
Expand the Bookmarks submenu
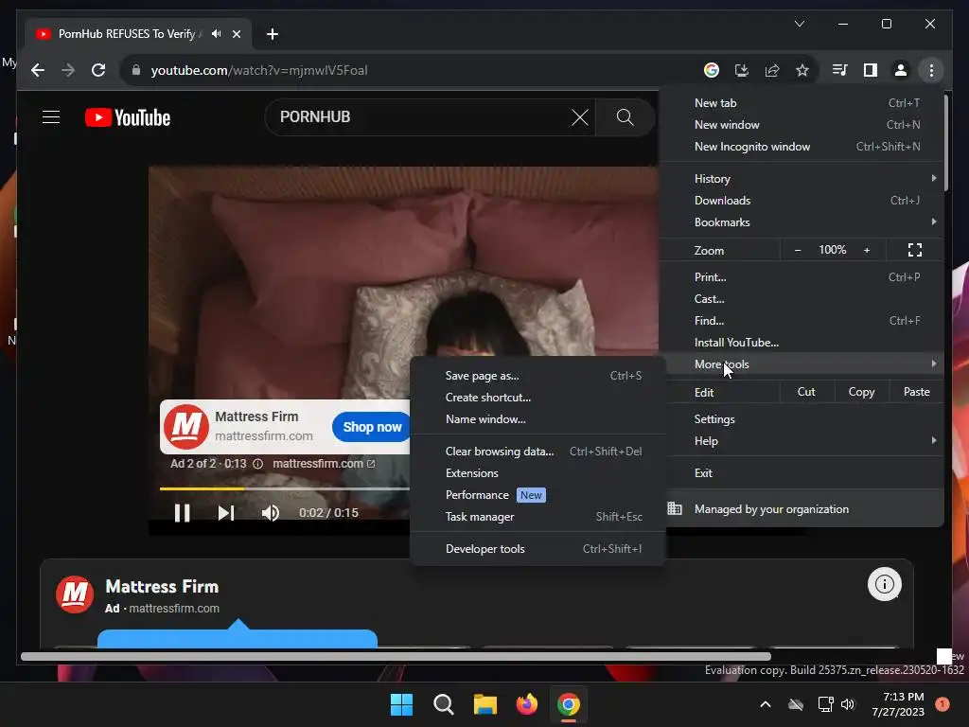pos(801,222)
